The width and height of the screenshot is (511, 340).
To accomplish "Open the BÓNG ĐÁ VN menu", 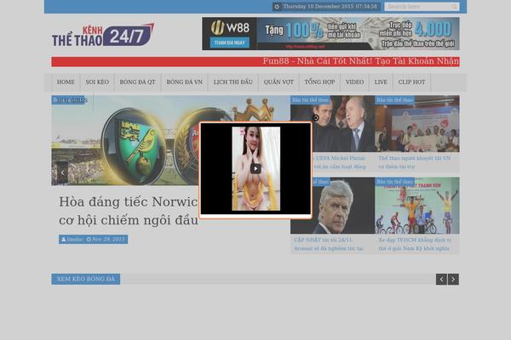I will [x=185, y=82].
